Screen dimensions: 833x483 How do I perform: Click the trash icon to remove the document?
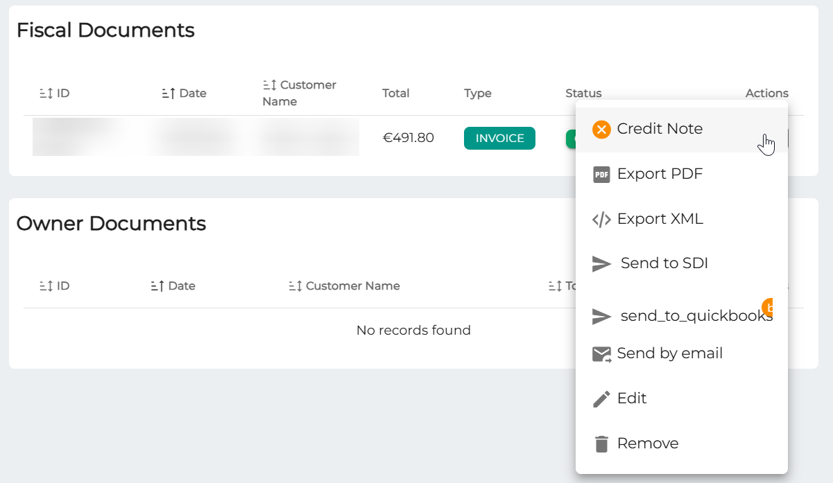[601, 443]
